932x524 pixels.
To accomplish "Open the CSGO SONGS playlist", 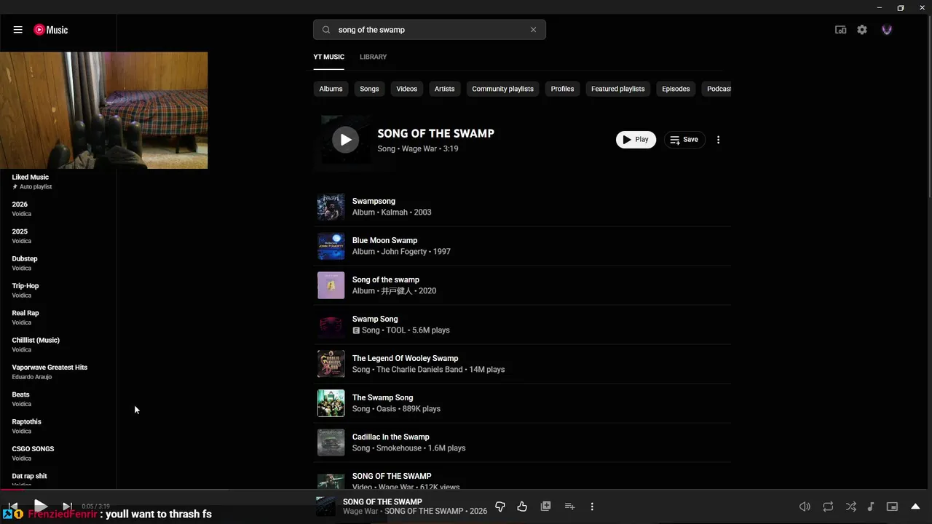I will 58,453.
